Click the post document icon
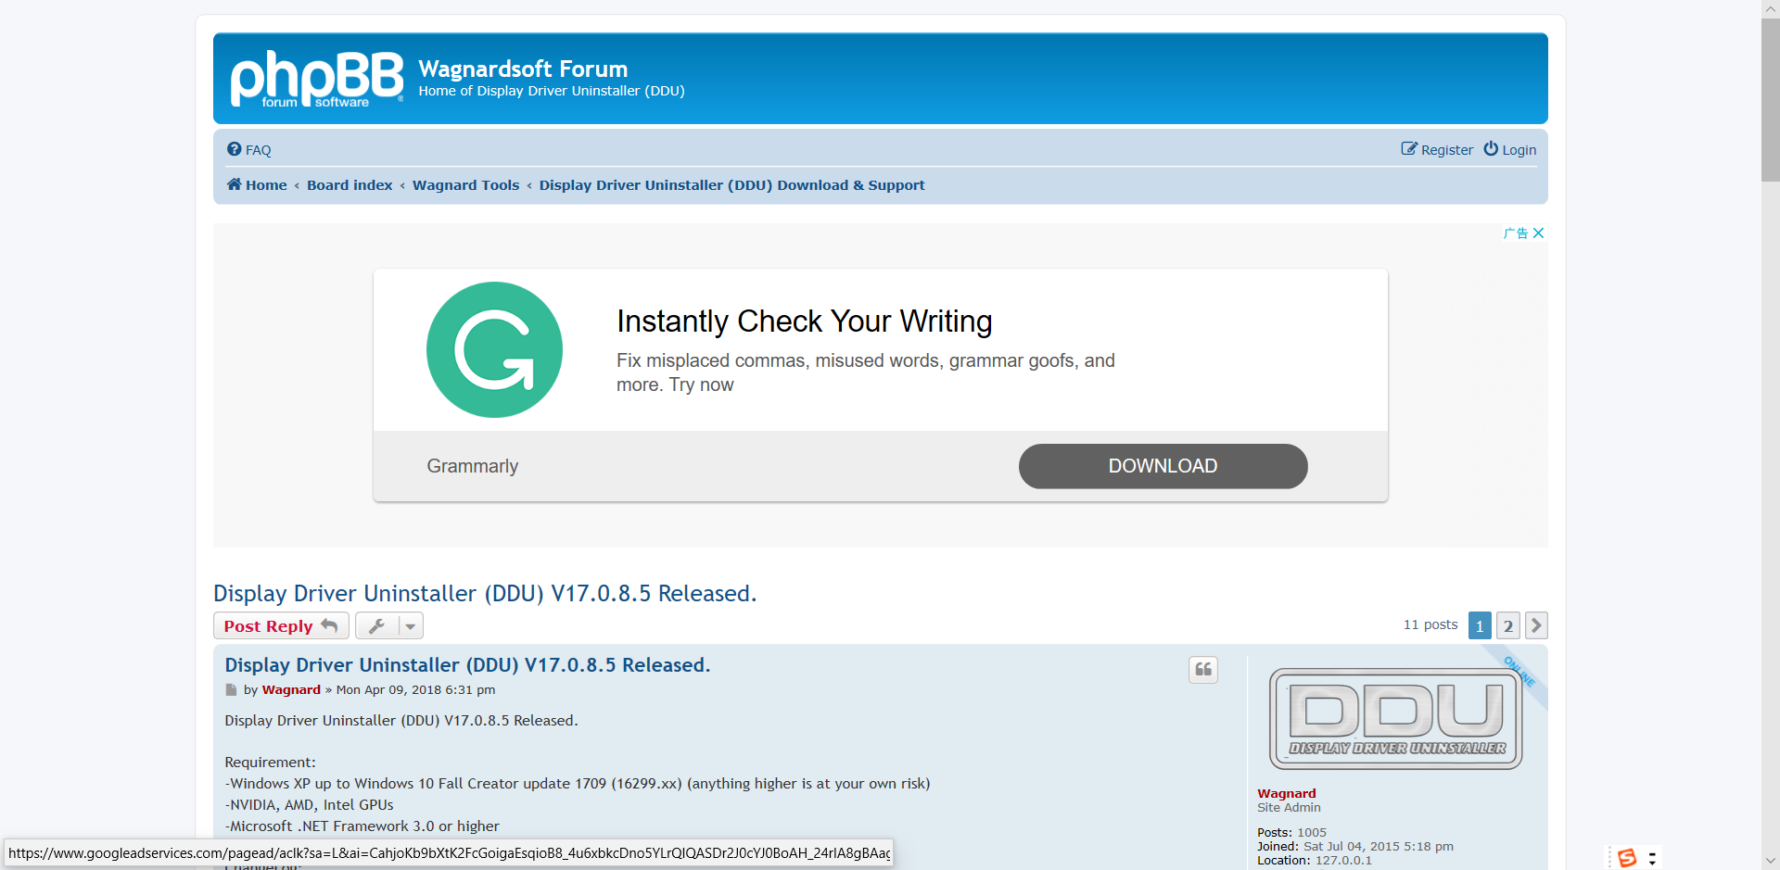This screenshot has height=870, width=1780. click(231, 690)
